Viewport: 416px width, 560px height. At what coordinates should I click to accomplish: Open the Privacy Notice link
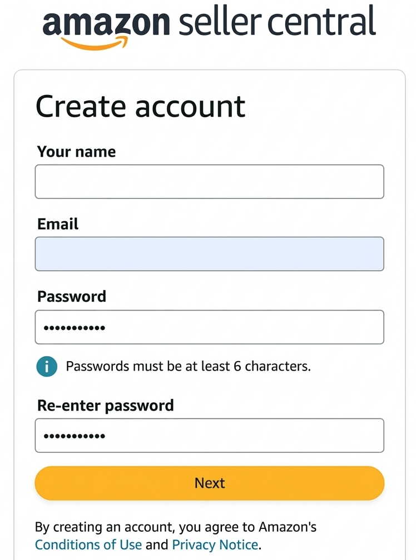(215, 544)
